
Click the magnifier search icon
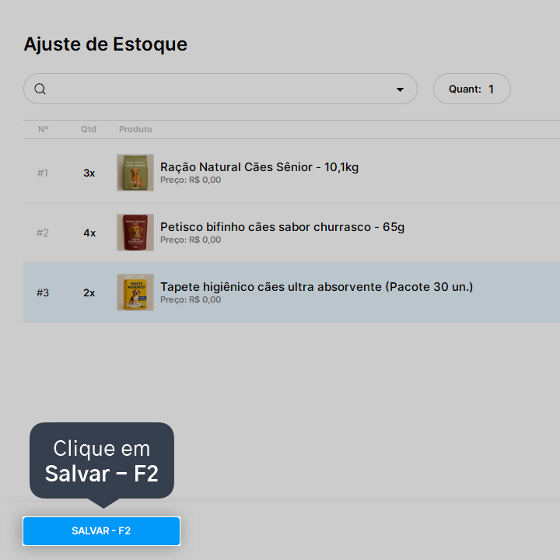(40, 89)
